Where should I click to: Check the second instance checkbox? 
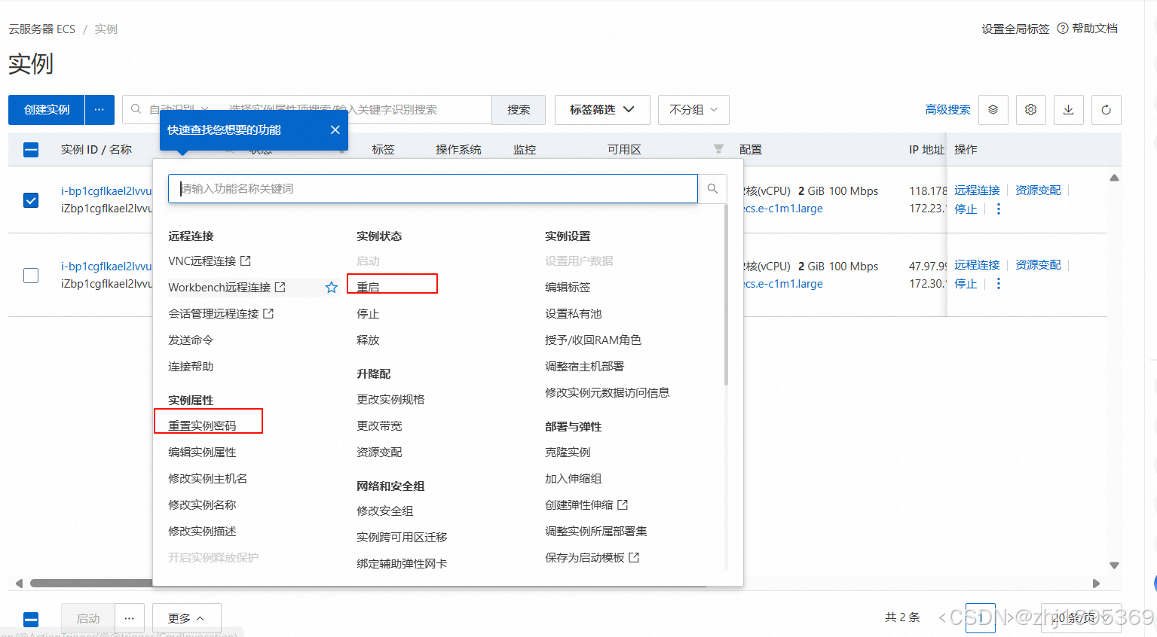pyautogui.click(x=31, y=276)
